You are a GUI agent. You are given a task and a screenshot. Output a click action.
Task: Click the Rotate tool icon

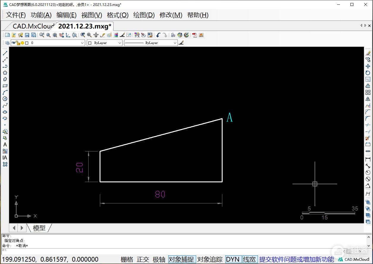pyautogui.click(x=368, y=73)
